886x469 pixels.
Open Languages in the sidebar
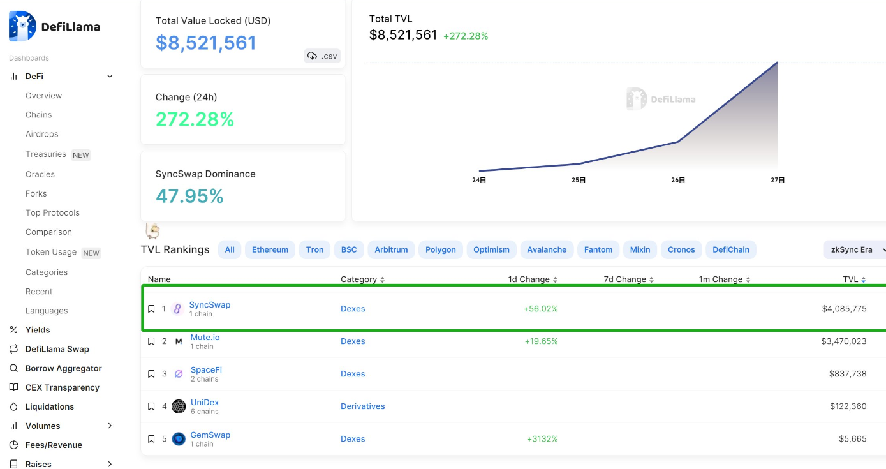[47, 311]
